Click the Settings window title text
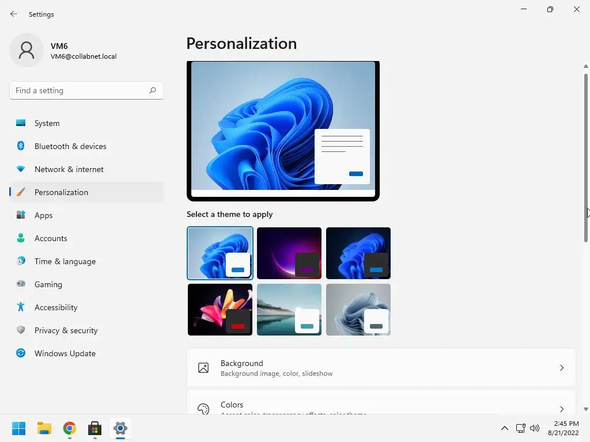This screenshot has height=442, width=590. point(41,14)
